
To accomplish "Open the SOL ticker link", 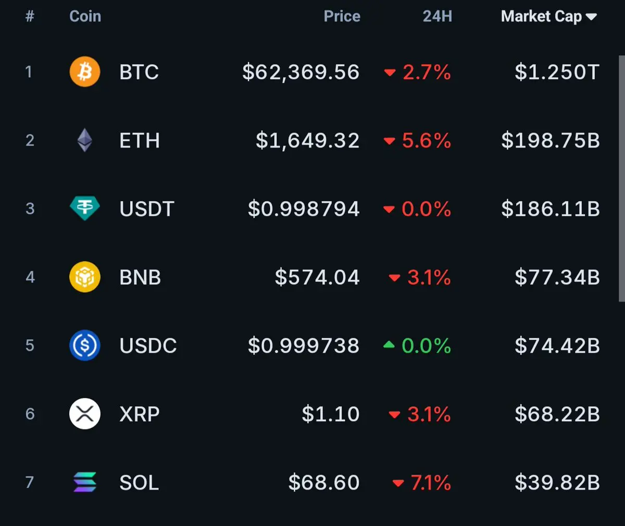I will click(x=139, y=482).
